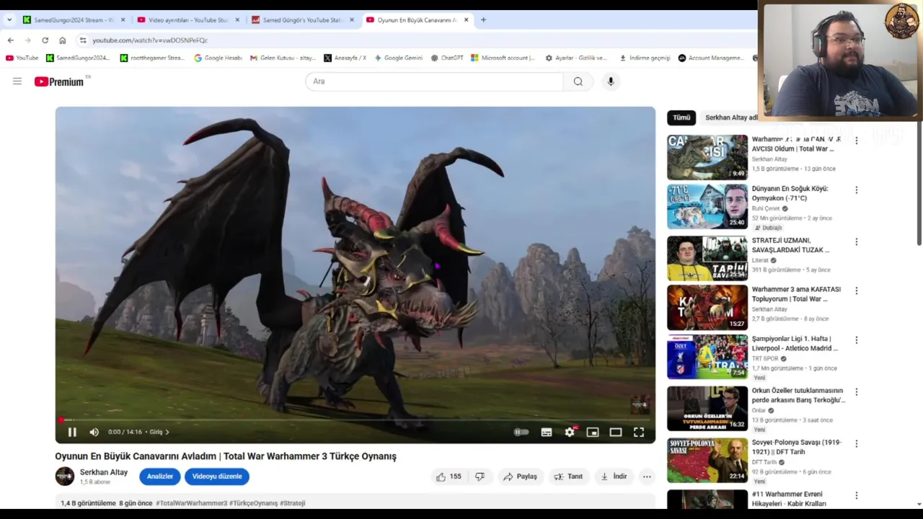Screen dimensions: 923x519
Task: Toggle the autoplay switch in the player
Action: tap(521, 432)
